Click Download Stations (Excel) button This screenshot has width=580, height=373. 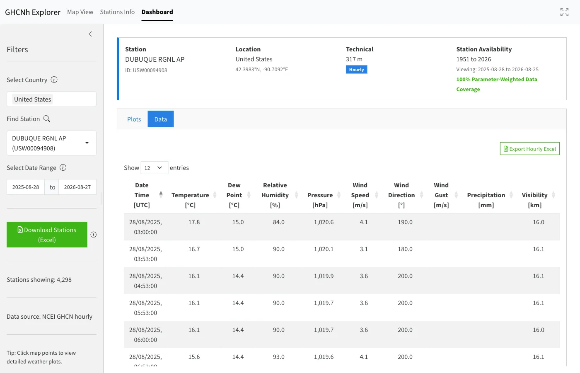(x=47, y=235)
